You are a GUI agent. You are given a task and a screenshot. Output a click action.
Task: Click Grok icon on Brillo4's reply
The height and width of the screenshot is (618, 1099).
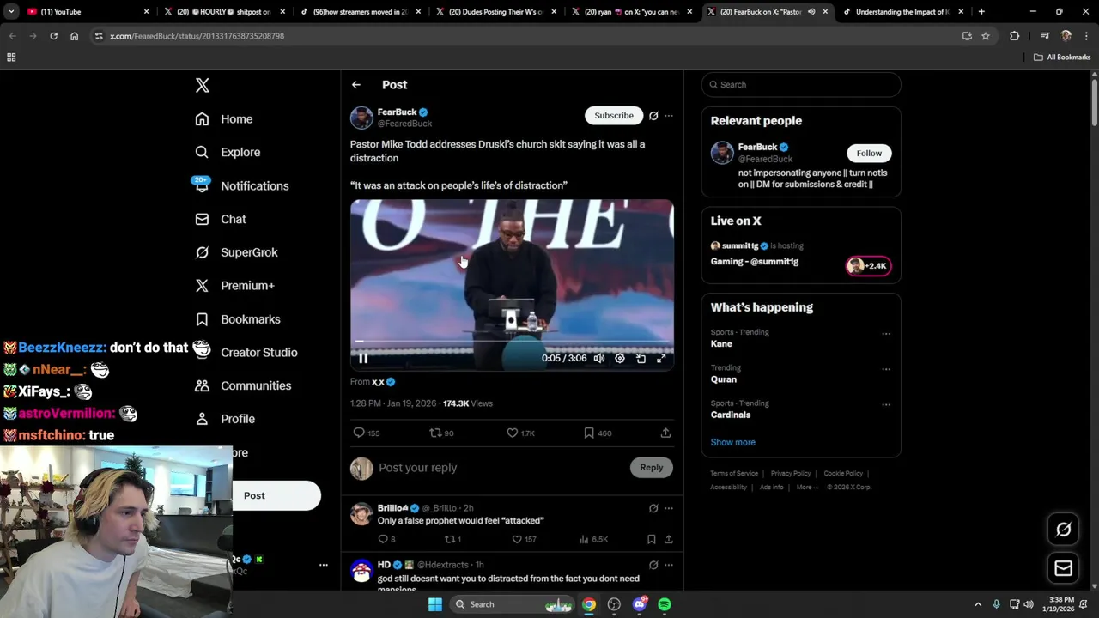653,508
